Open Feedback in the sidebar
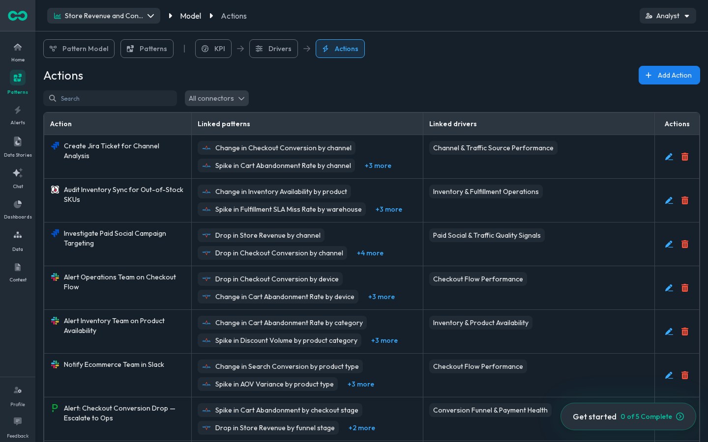The width and height of the screenshot is (708, 442). (18, 427)
